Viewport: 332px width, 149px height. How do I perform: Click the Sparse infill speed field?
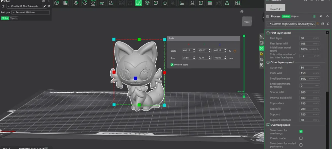(310, 92)
